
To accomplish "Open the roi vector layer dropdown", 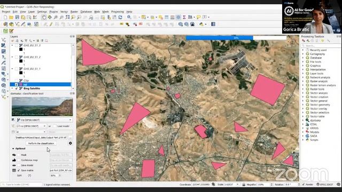I will (31, 126).
